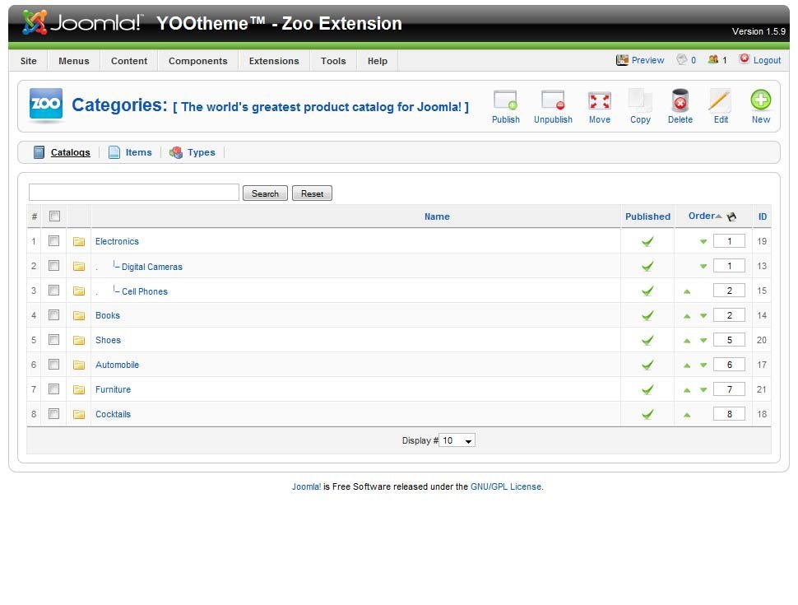The height and width of the screenshot is (605, 798).
Task: Open the Content menu
Action: tap(129, 61)
